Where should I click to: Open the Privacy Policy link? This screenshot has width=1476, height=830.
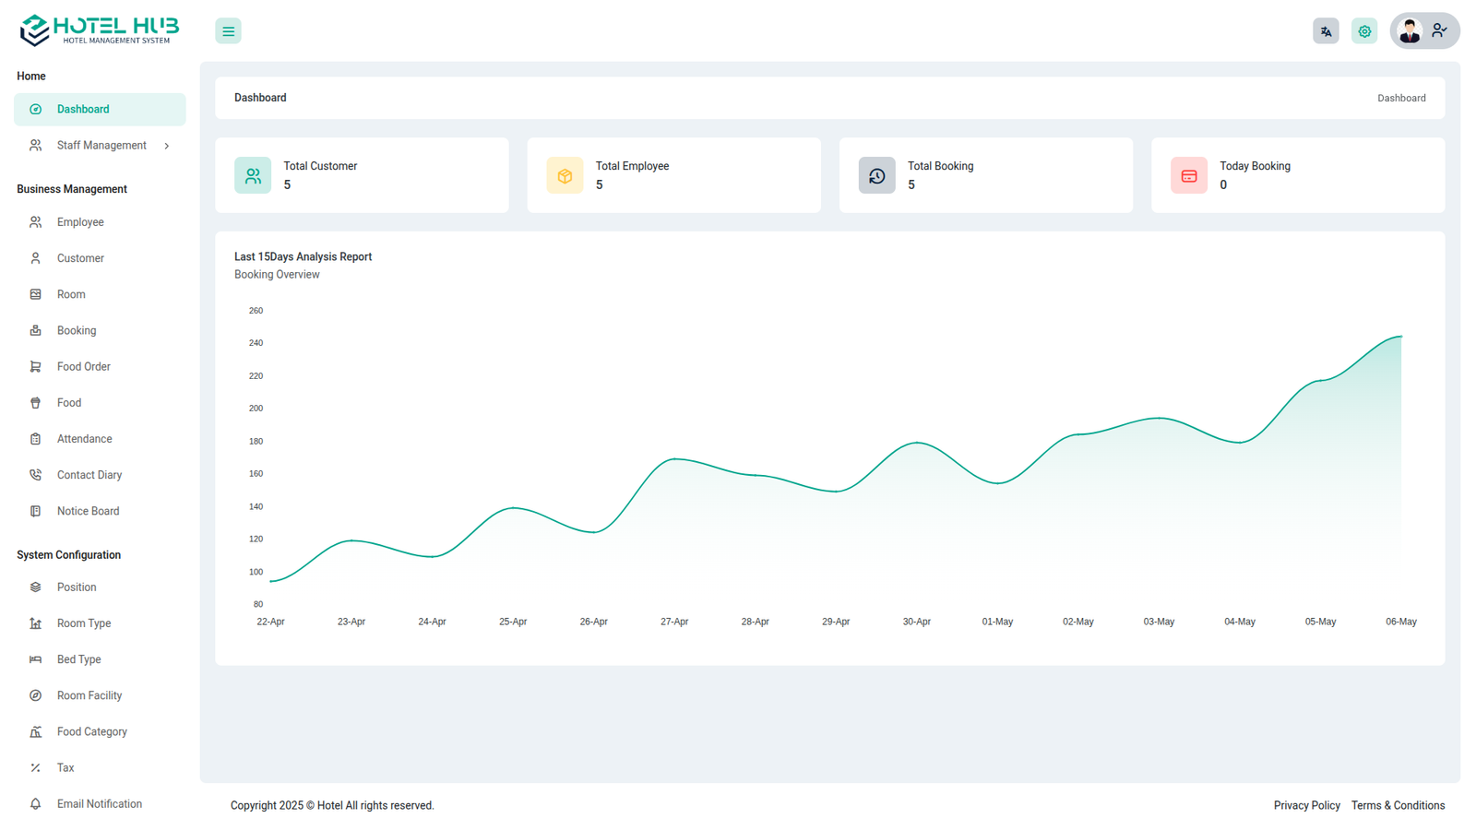click(x=1306, y=805)
